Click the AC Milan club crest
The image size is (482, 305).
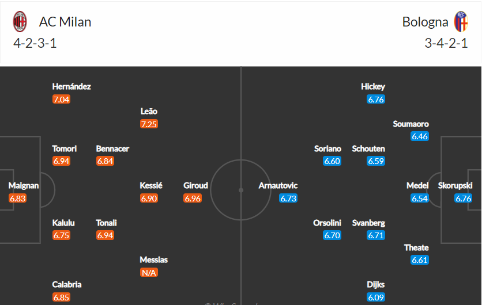(20, 21)
